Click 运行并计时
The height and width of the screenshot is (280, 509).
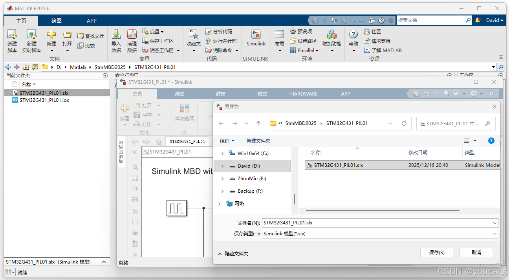coord(221,41)
